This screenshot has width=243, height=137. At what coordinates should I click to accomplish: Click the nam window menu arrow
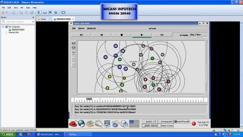[x=71, y=23]
